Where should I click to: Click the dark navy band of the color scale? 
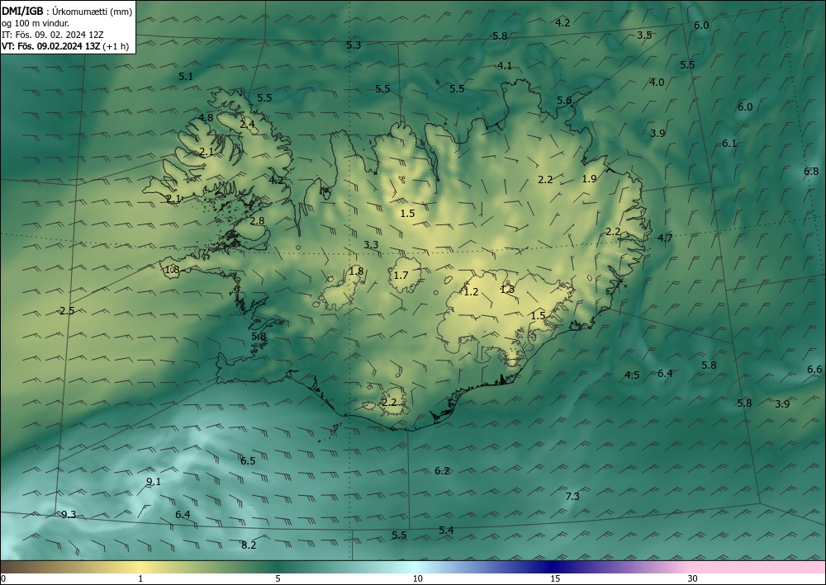550,567
